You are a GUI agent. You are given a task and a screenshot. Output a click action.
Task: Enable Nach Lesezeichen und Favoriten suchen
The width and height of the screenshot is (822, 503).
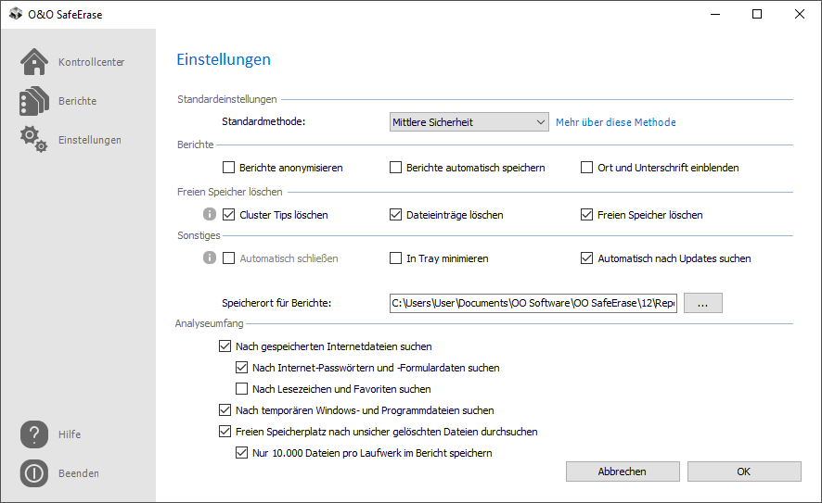[242, 389]
